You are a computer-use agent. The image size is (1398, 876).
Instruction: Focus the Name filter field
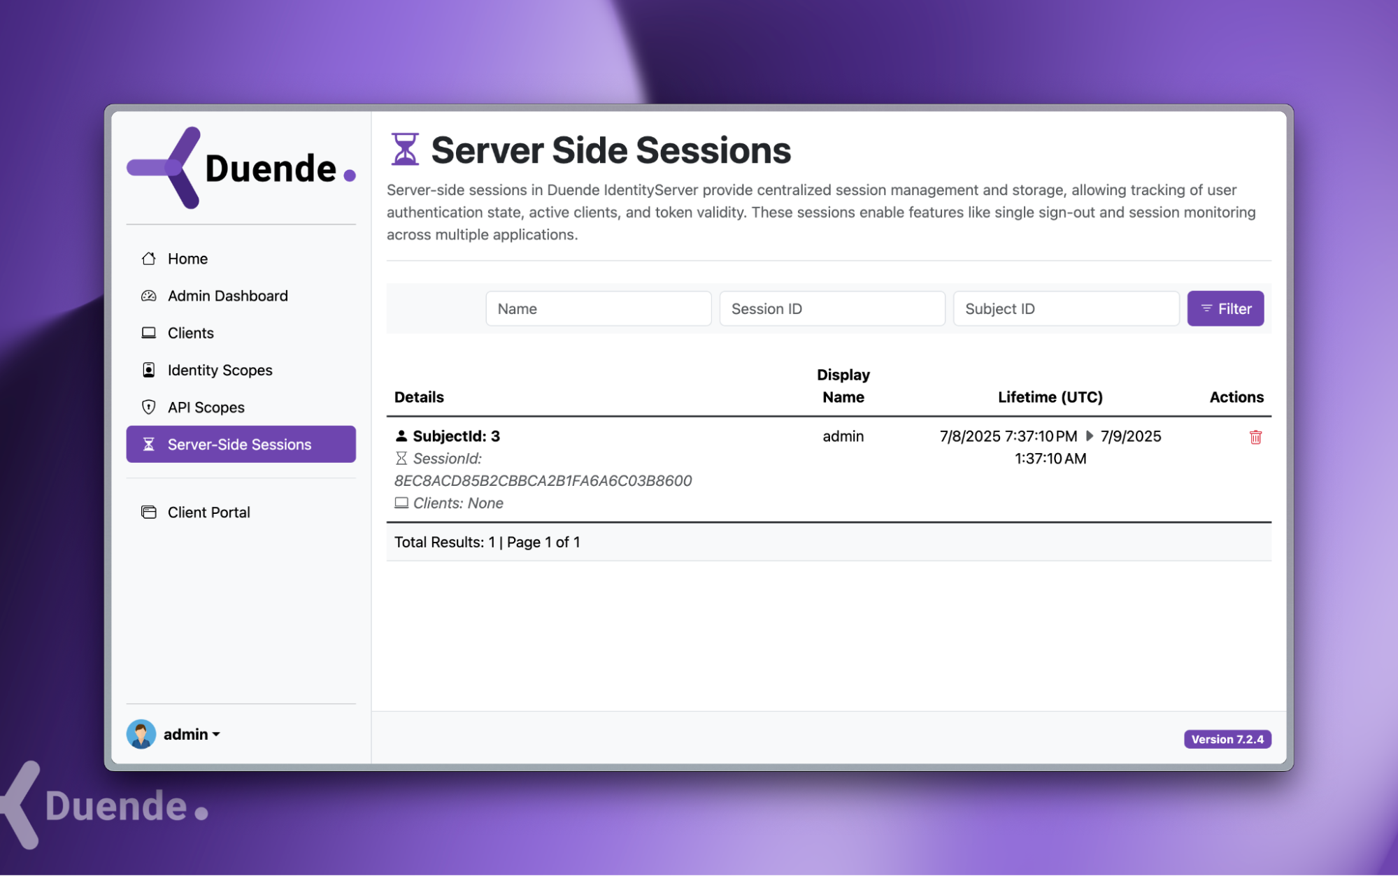pyautogui.click(x=598, y=308)
